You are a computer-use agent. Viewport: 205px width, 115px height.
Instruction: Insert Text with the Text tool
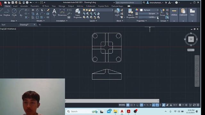(x=54, y=12)
